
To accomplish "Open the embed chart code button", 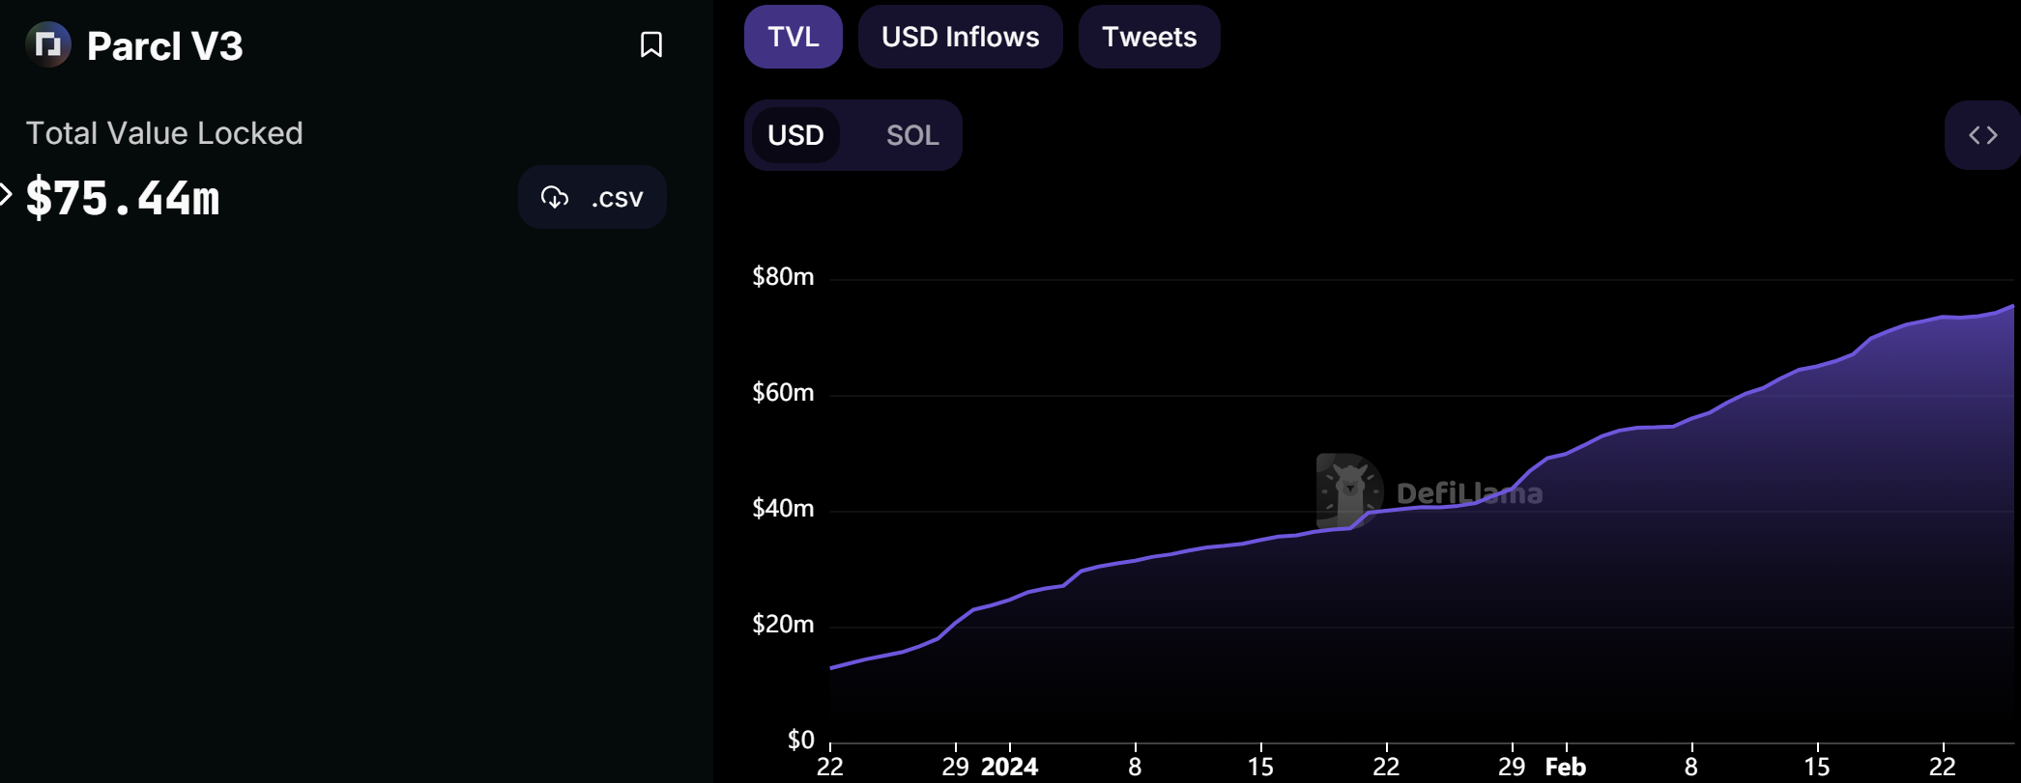I will pos(1982,135).
